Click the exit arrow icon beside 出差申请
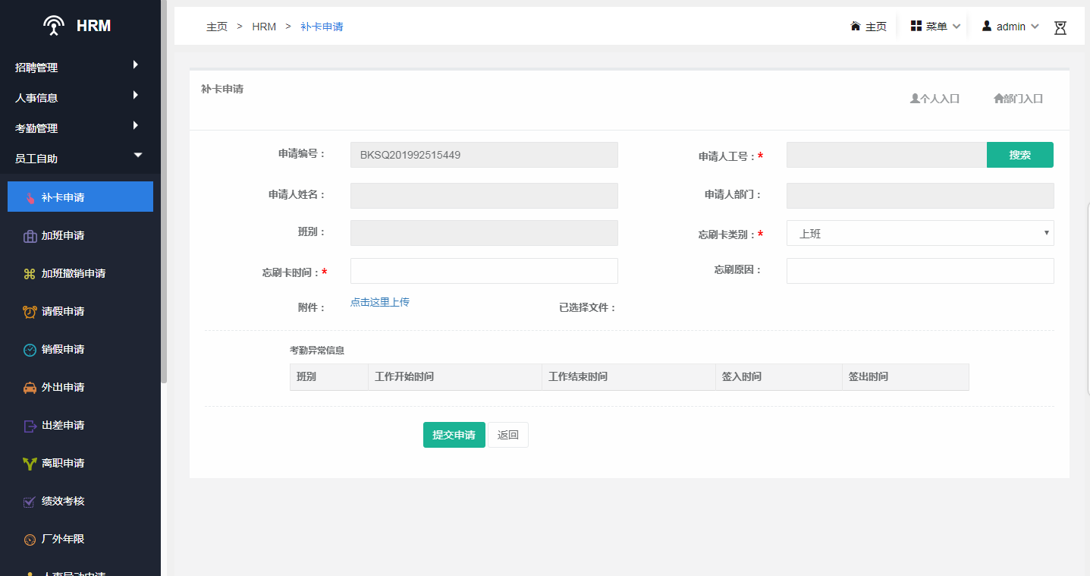This screenshot has height=576, width=1090. point(30,426)
